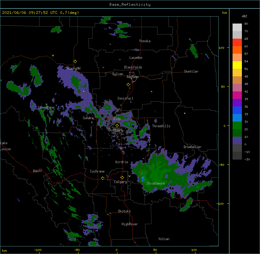Choose the bright green swatch between 30 and 20 dBZ

pyautogui.click(x=237, y=125)
